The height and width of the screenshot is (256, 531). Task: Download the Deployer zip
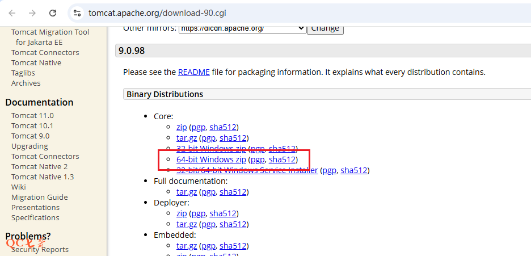coord(182,213)
